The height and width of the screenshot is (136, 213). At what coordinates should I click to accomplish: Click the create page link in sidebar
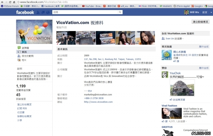(24, 104)
